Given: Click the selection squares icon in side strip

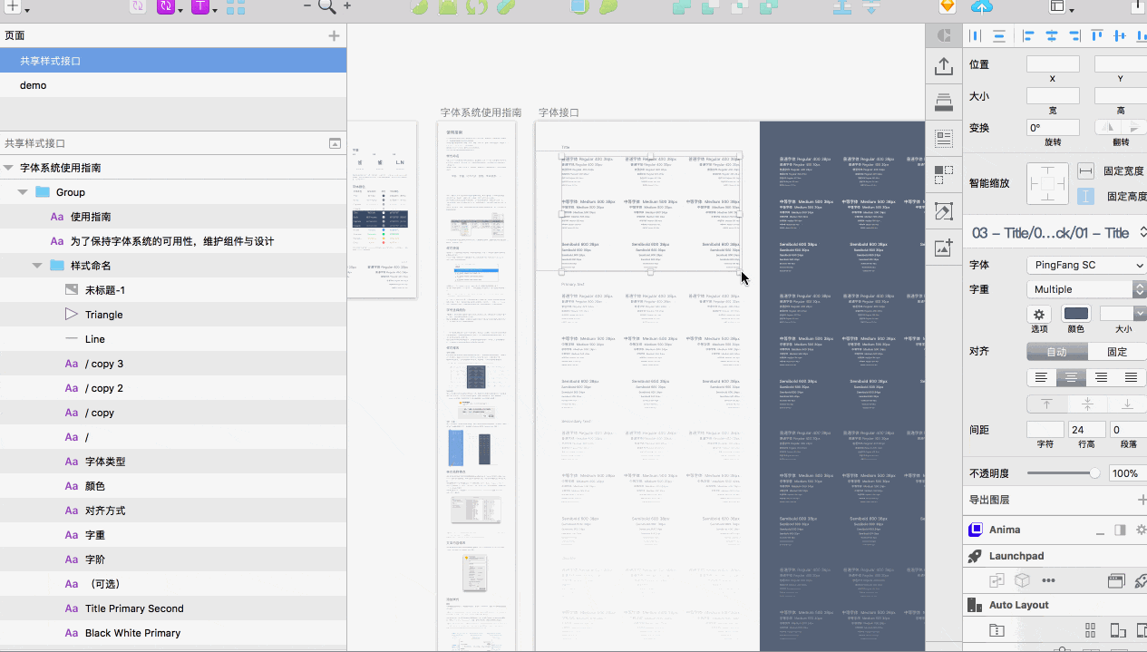Looking at the screenshot, I should pos(943,174).
